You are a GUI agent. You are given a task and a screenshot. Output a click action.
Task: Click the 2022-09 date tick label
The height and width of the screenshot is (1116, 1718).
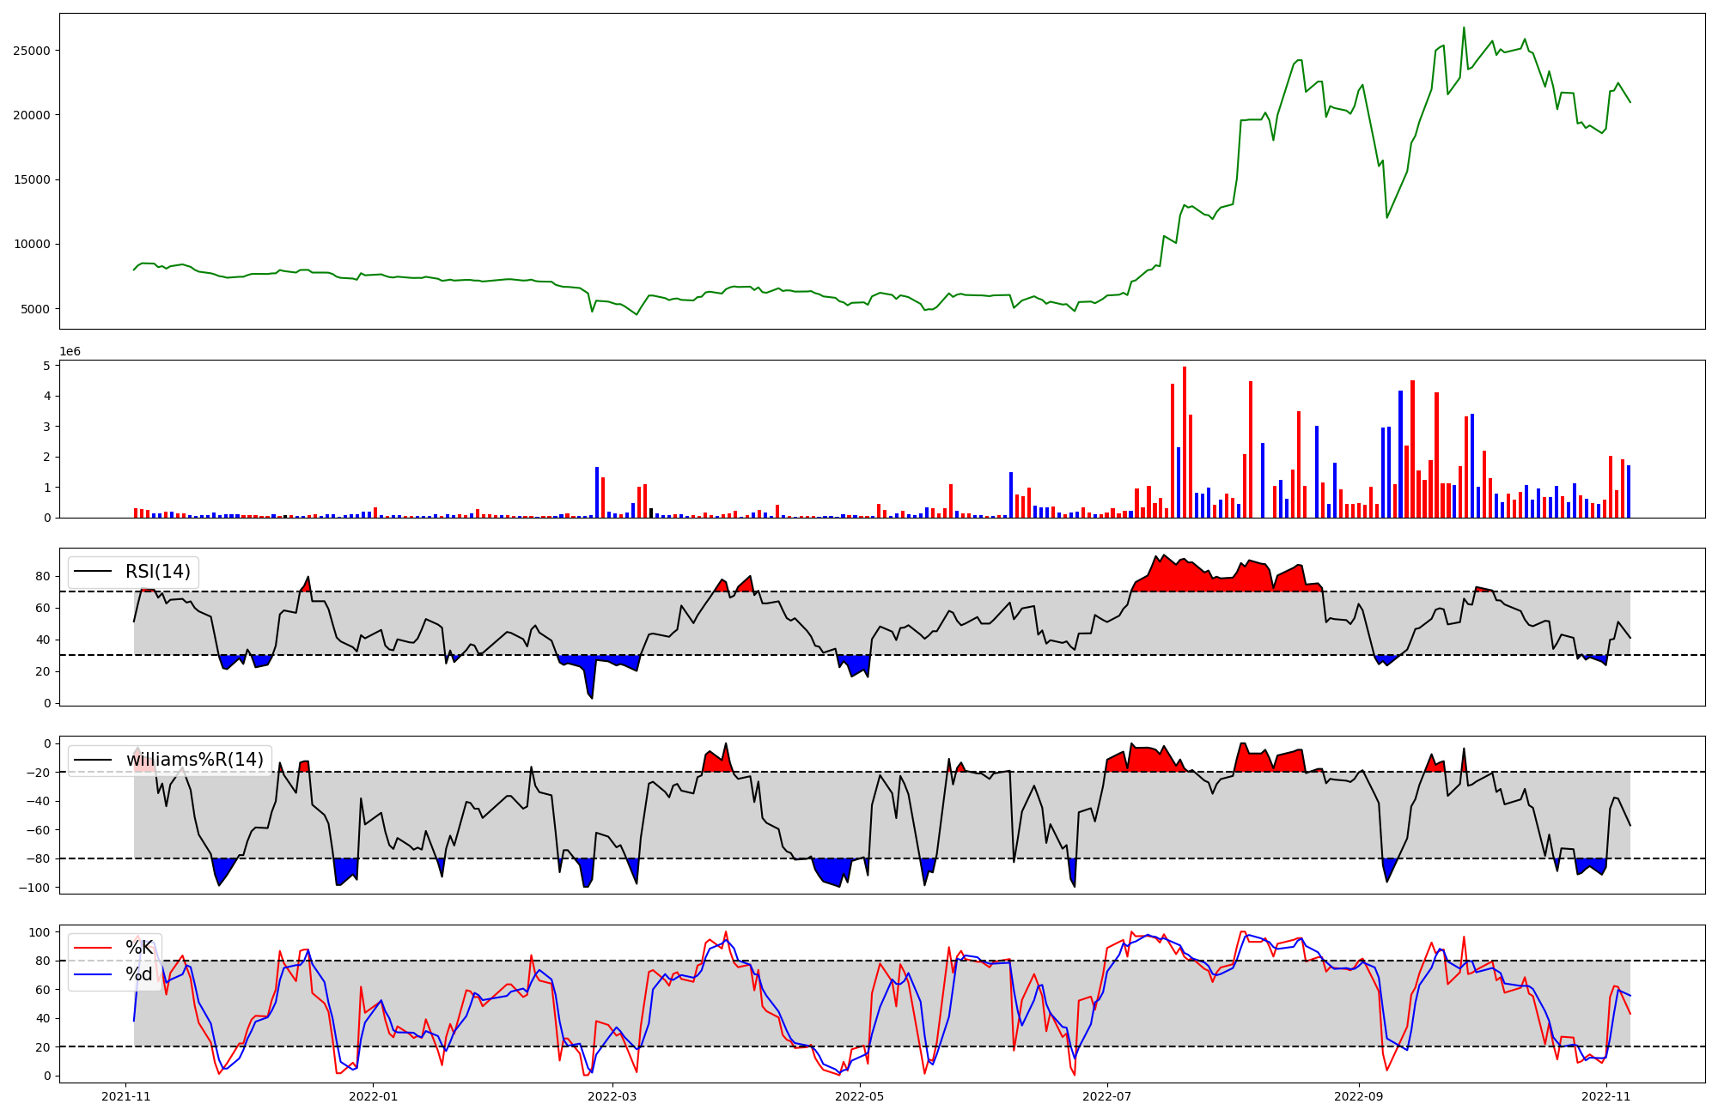pos(1359,1096)
